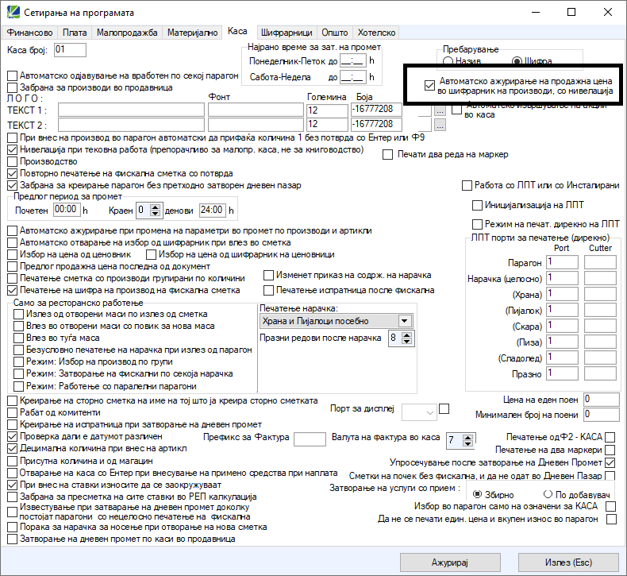Screen dimensions: 627x576
Task: Select the Назив search radio button
Action: coord(448,61)
